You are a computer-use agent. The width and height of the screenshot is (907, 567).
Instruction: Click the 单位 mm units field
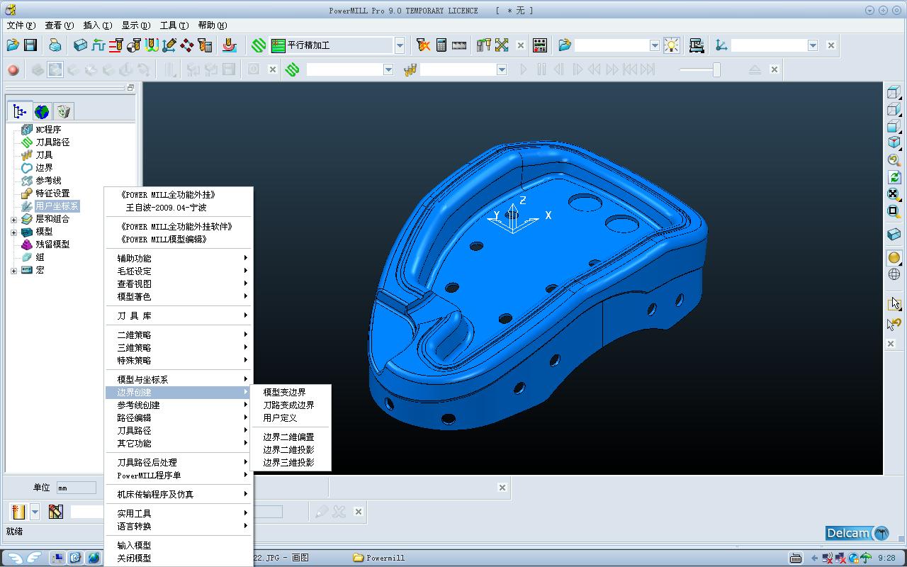[76, 488]
